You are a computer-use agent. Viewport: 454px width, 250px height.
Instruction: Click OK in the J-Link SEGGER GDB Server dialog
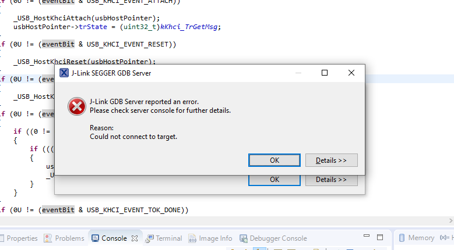(x=274, y=160)
